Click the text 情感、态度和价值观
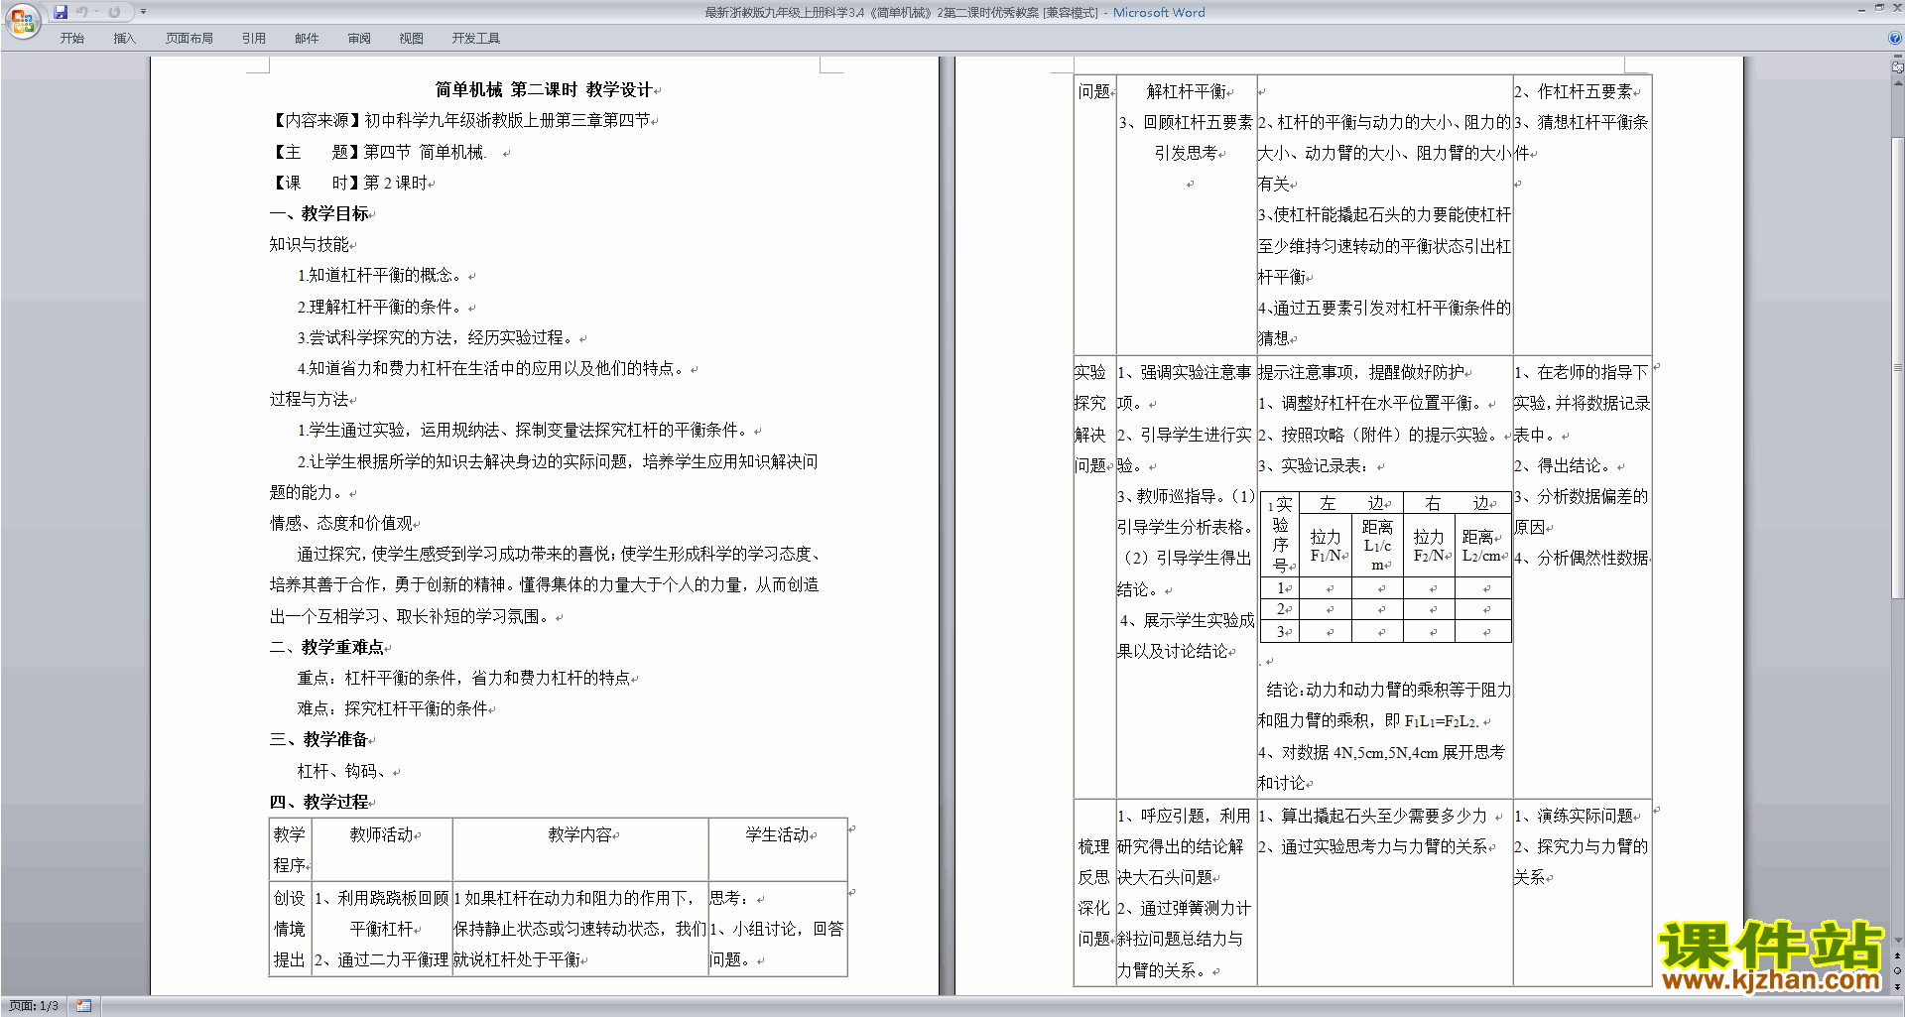 pos(340,524)
